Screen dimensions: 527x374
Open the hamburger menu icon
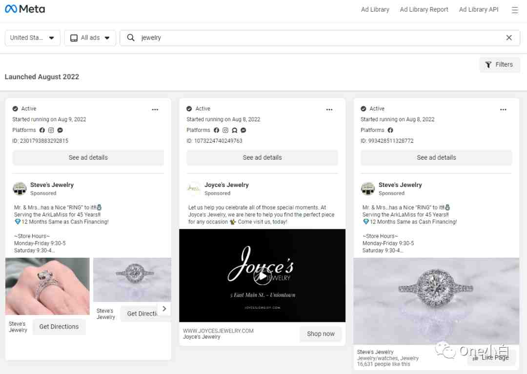(515, 10)
